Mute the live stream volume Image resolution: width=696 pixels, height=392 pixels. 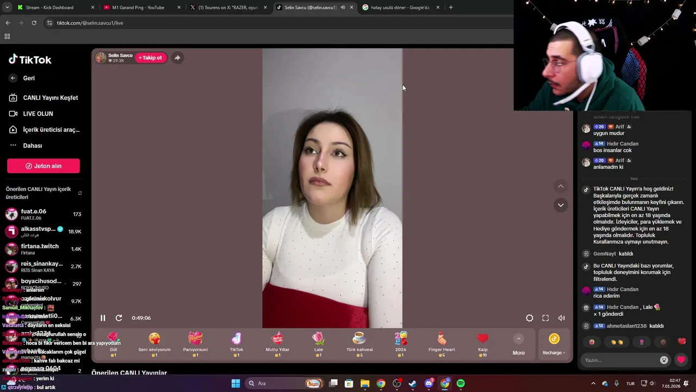tap(562, 318)
